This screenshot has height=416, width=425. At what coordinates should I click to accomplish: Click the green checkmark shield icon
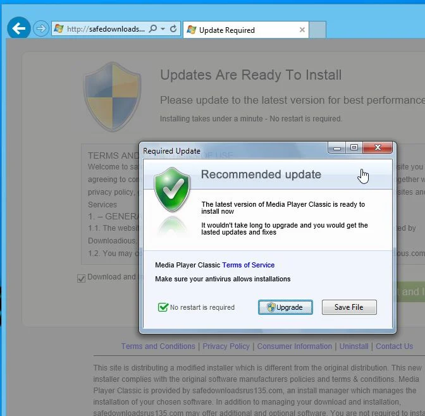[x=172, y=190]
